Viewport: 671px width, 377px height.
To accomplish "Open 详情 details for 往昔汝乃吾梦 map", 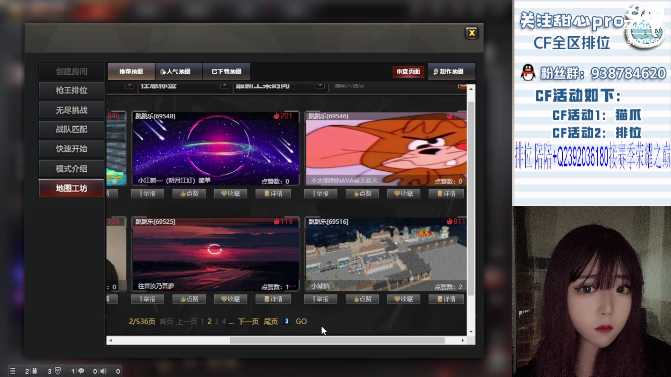I will [x=273, y=299].
